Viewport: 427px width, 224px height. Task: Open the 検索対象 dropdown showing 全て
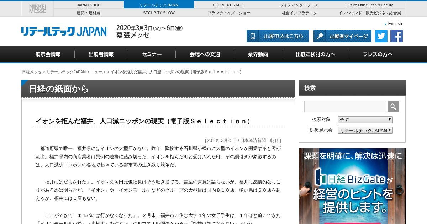(365, 120)
